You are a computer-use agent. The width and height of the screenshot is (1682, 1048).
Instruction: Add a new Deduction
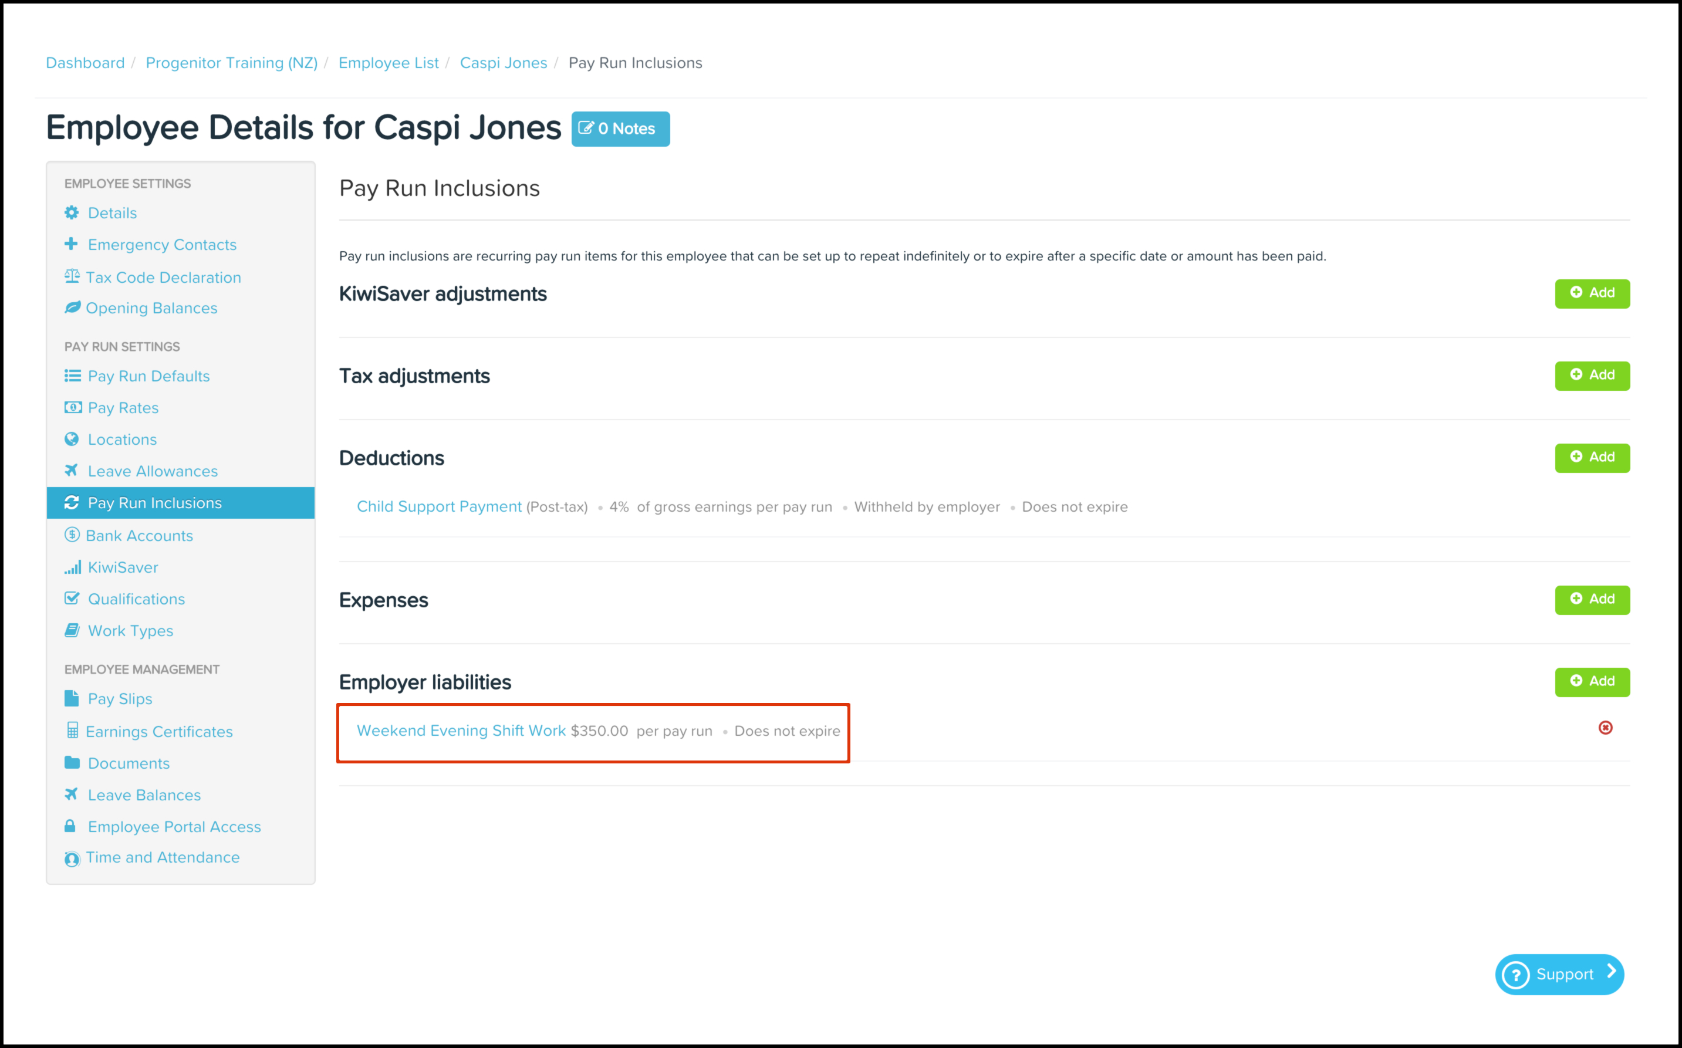(x=1592, y=458)
